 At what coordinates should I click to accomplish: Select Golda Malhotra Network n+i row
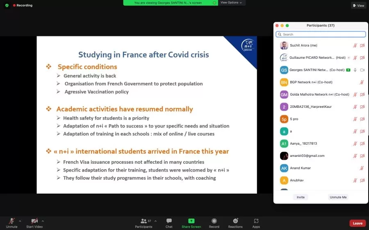(x=321, y=94)
